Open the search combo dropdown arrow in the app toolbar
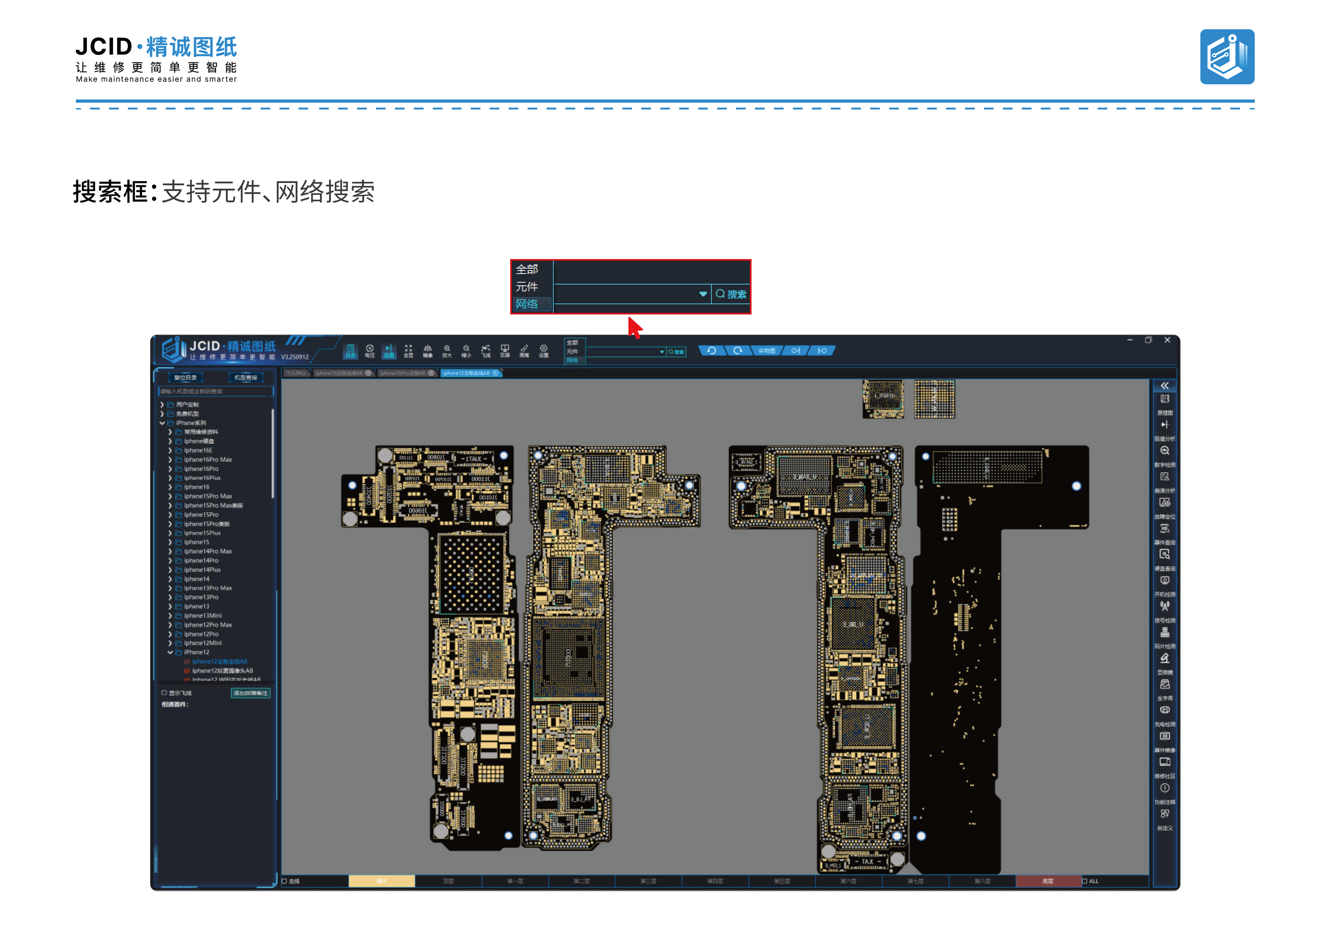Viewport: 1330px width, 940px height. click(x=661, y=352)
